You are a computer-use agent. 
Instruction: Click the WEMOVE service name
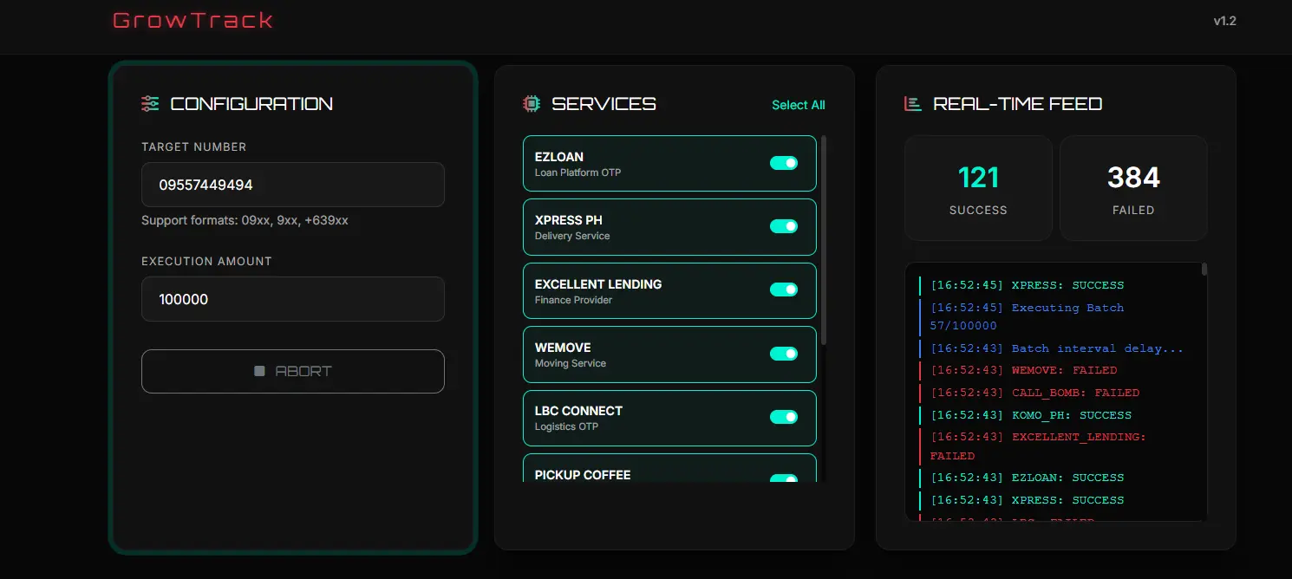(563, 348)
